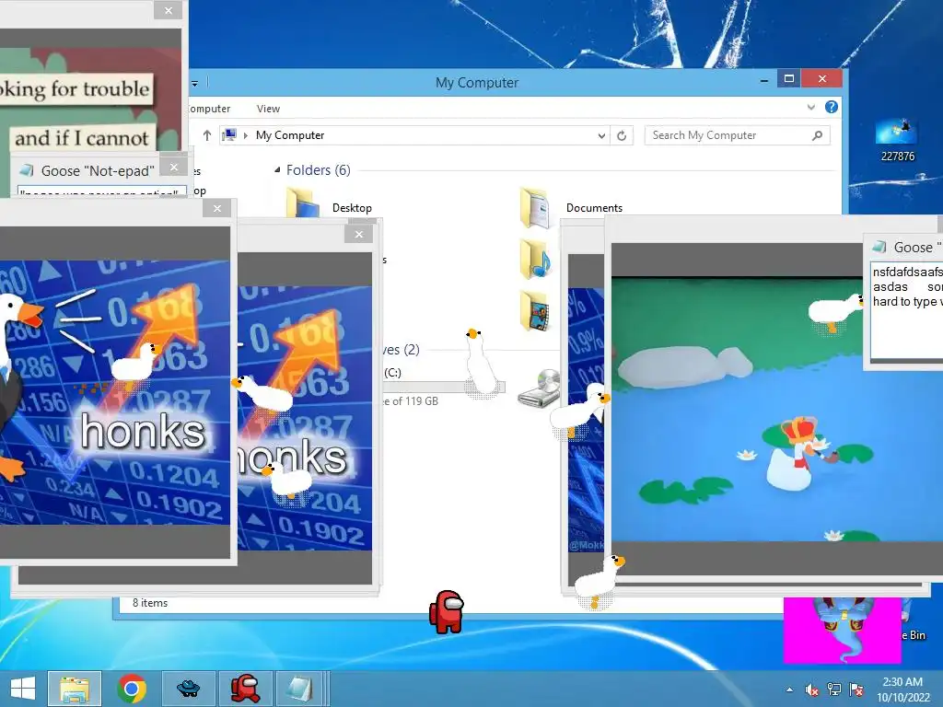The image size is (943, 707).
Task: Open the network tray icon
Action: coord(834,690)
